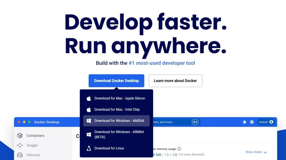Screen dimensions: 286x160
Task: Choose Download for Linux option
Action: 116,148
